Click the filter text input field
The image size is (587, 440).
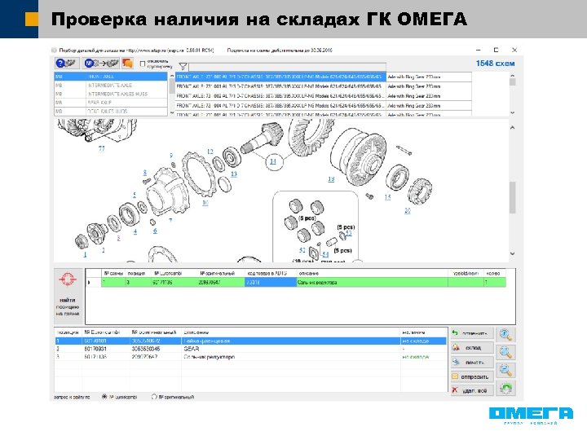pyautogui.click(x=287, y=67)
